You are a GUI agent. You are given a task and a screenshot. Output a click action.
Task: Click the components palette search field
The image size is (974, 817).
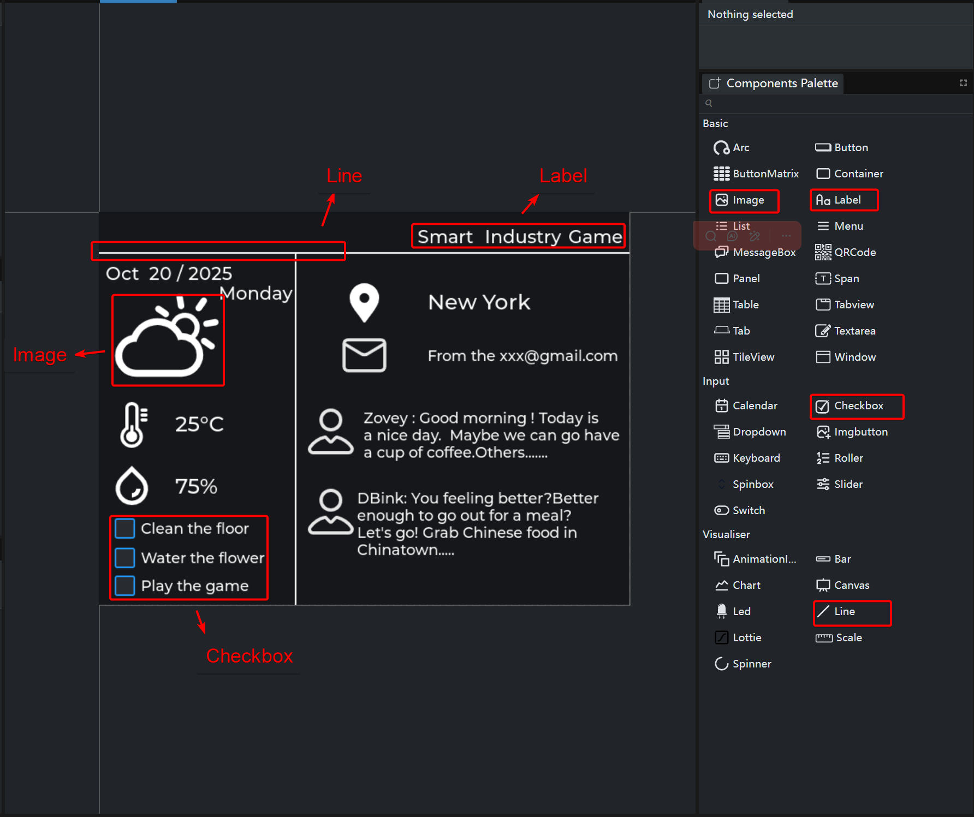[x=835, y=103]
